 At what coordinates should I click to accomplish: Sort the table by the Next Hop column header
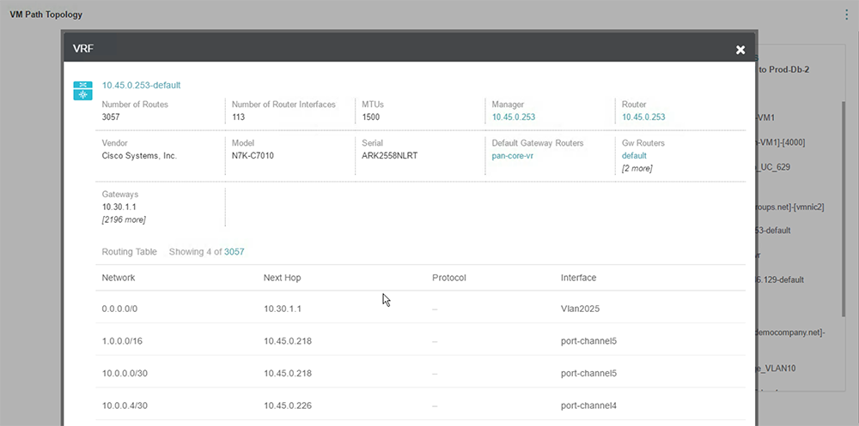(x=282, y=278)
